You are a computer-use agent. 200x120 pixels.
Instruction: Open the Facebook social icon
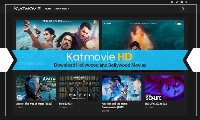point(172,2)
